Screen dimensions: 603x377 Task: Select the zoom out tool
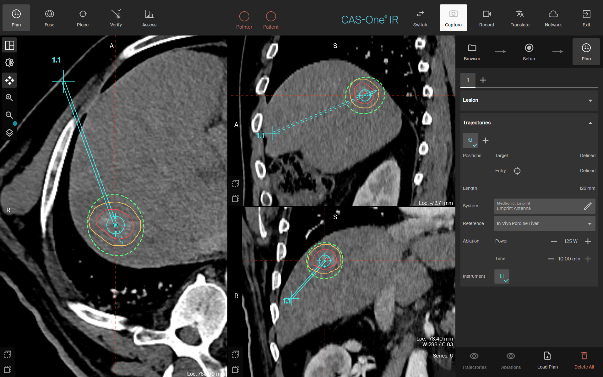[10, 115]
